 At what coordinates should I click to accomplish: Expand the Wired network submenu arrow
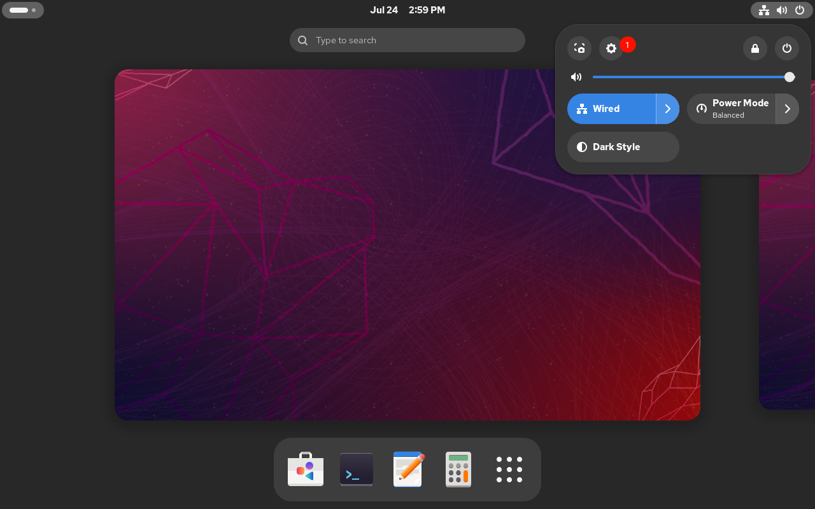click(668, 109)
